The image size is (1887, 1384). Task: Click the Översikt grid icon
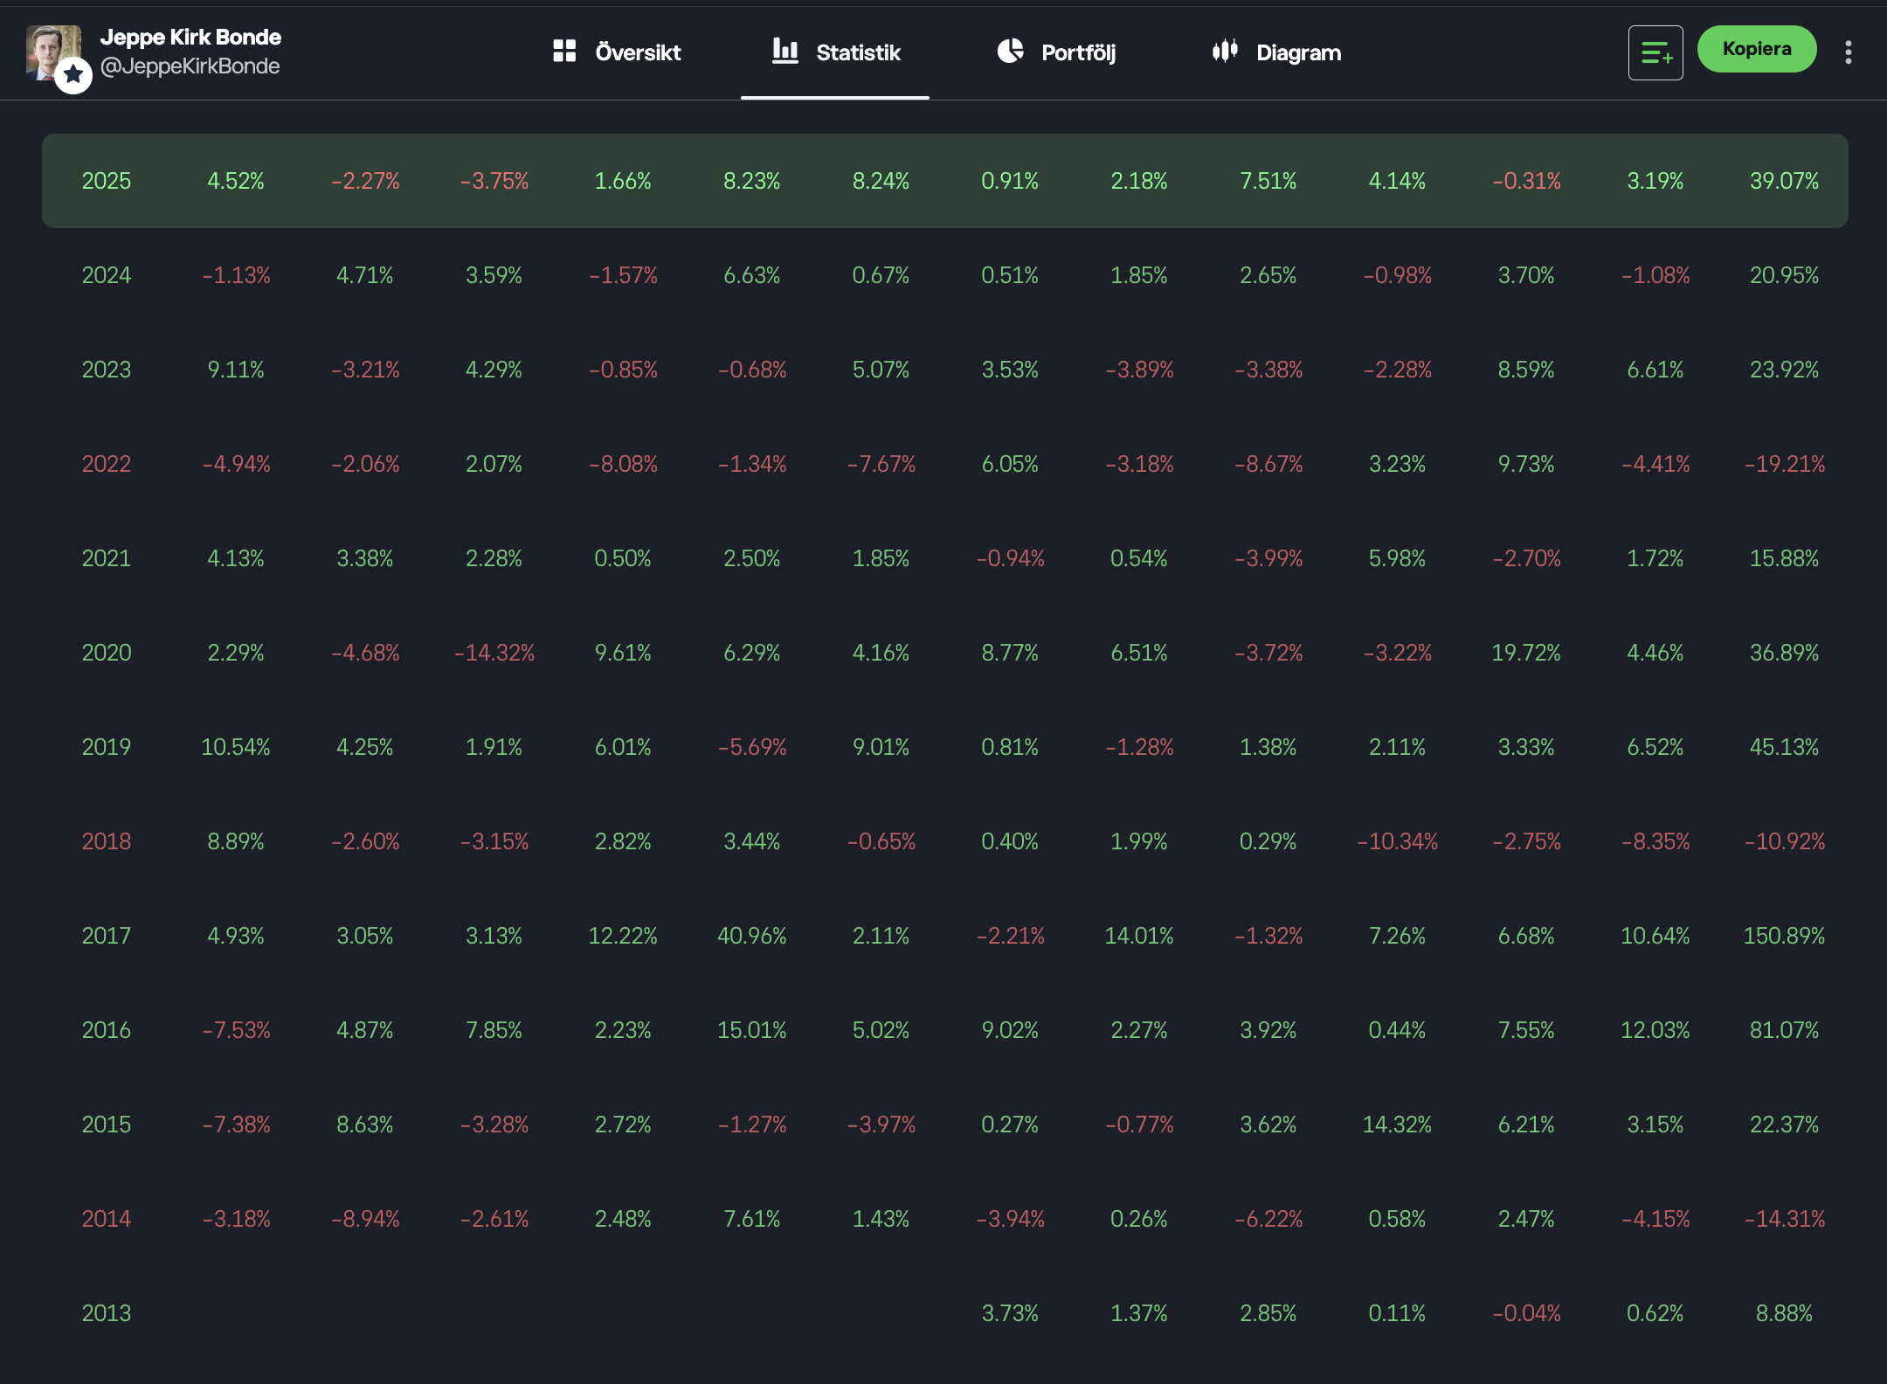coord(564,51)
